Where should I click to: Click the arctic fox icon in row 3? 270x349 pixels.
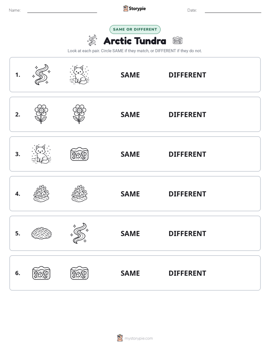tap(41, 154)
